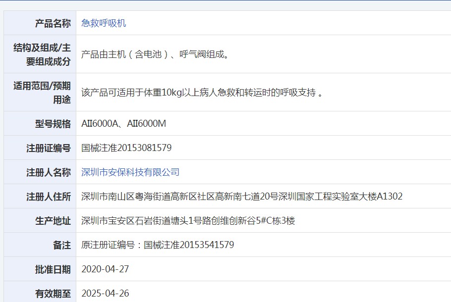Select the 型号规格 label
The image size is (451, 302).
coord(53,124)
